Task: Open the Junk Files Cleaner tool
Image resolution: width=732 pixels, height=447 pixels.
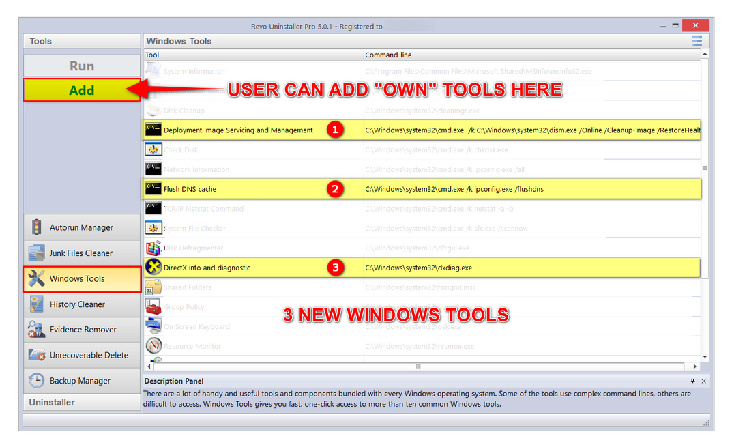Action: (82, 253)
